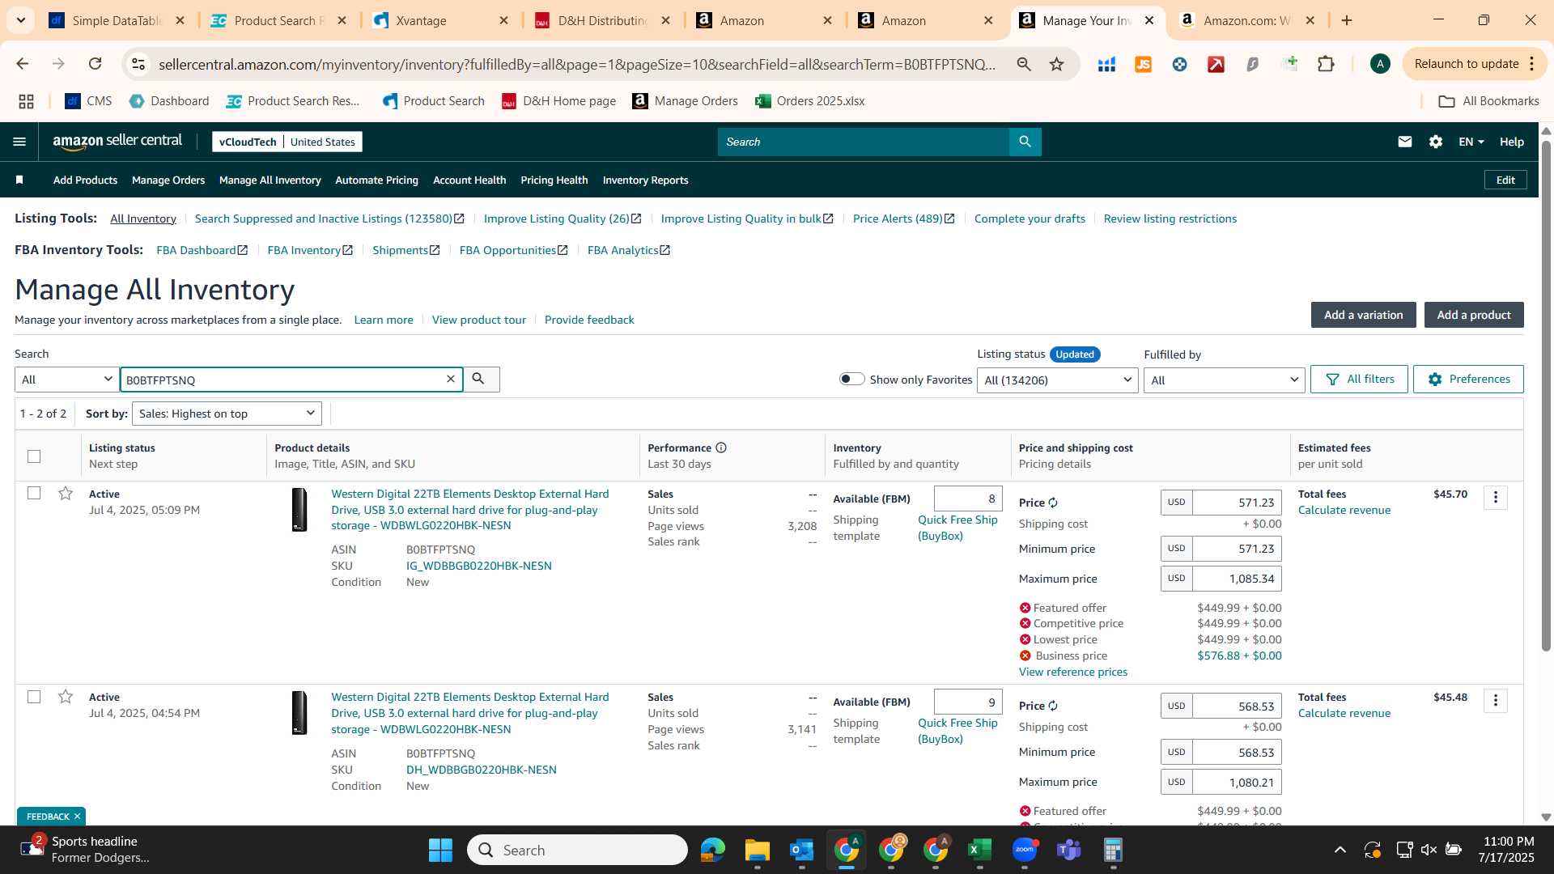This screenshot has width=1554, height=874.
Task: Open the kebab menu for the 571.23 listing
Action: tap(1495, 497)
